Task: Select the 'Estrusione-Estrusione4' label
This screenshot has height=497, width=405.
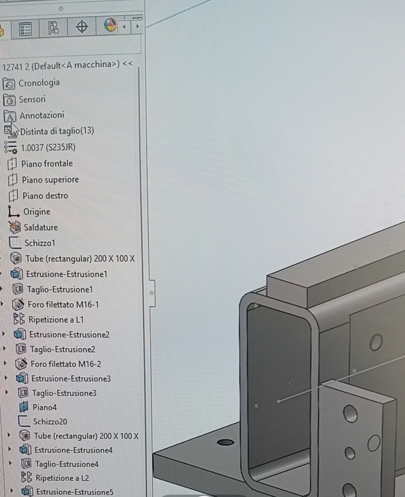Action: point(73,450)
